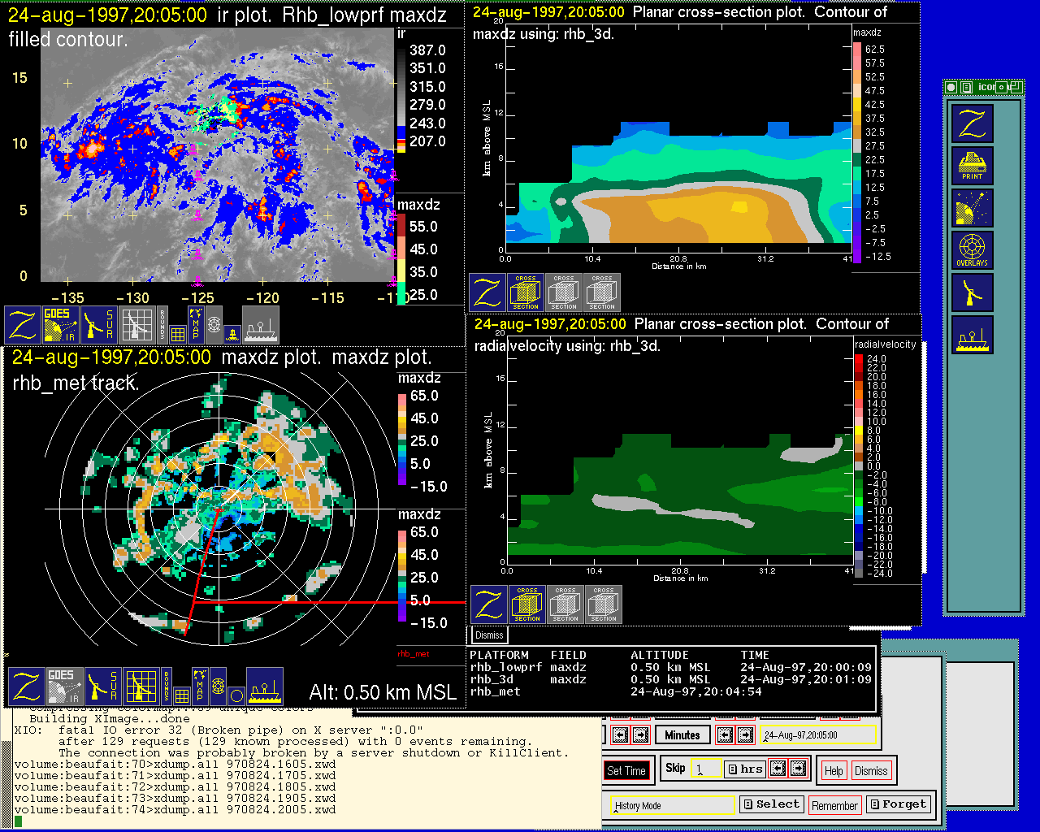Click the range rings icon in the maxdz plot toolbar
This screenshot has height=832, width=1040.
tap(218, 687)
